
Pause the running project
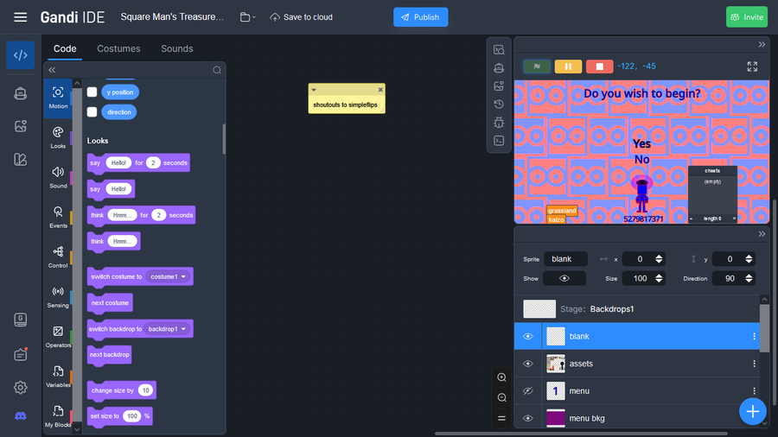pyautogui.click(x=568, y=66)
